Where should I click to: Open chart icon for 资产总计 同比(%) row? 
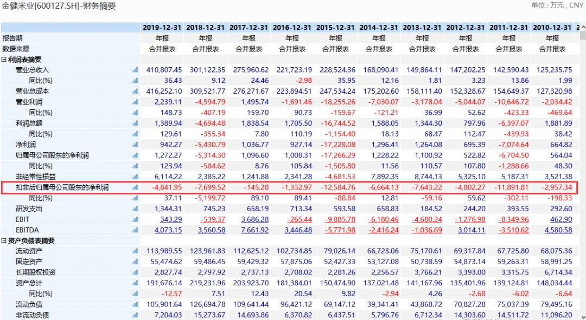pos(135,294)
